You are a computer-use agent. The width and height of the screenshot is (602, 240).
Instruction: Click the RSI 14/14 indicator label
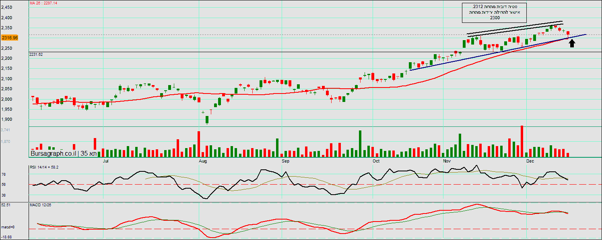click(x=44, y=167)
